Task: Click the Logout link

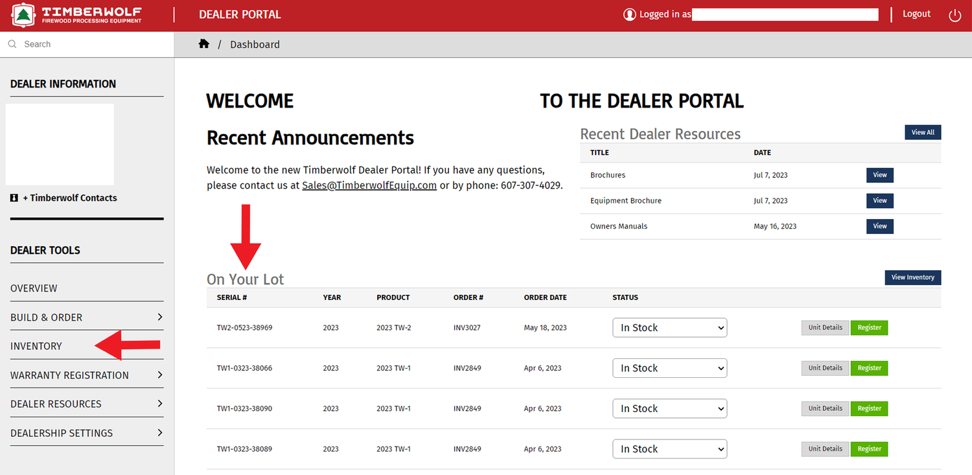Action: (916, 14)
